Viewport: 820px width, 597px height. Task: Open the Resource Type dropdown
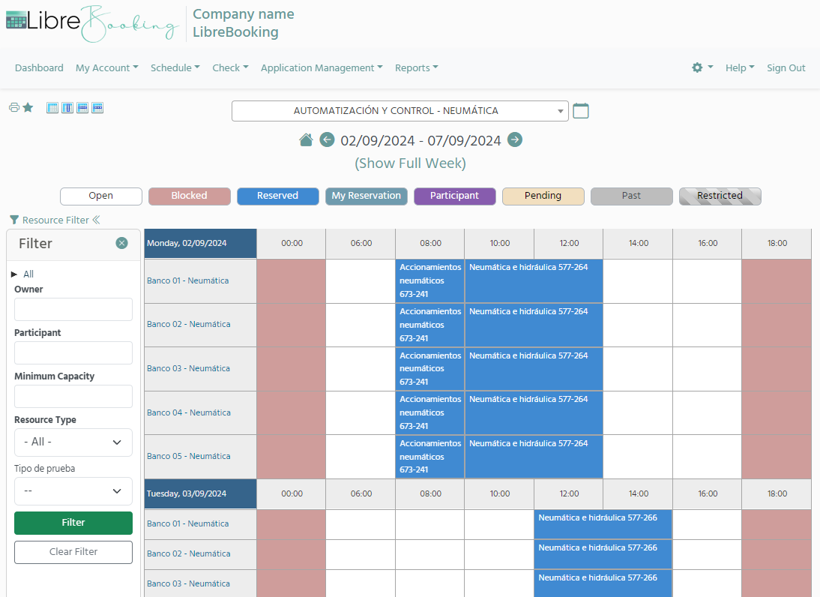(x=73, y=442)
